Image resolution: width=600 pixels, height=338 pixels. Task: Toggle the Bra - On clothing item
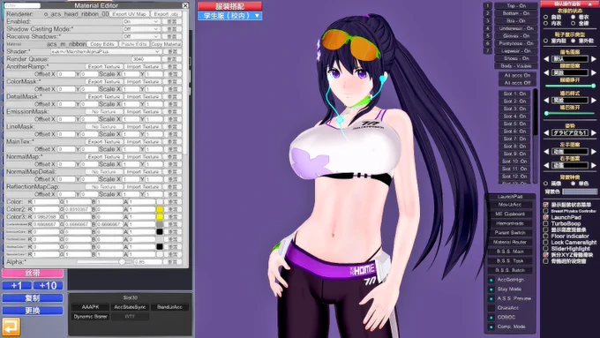tap(516, 20)
